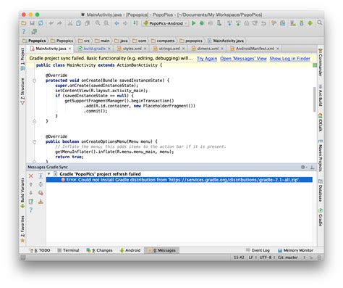This screenshot has width=343, height=288.
Task: Click the Replace toolbar icon
Action: pyautogui.click(x=106, y=23)
